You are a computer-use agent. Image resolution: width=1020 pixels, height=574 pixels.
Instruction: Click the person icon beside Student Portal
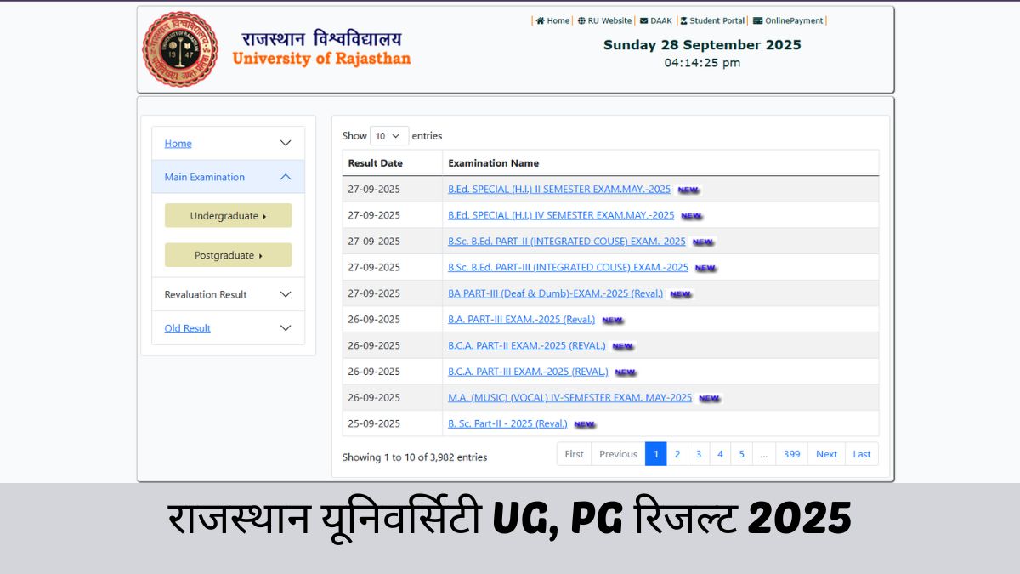pyautogui.click(x=683, y=20)
